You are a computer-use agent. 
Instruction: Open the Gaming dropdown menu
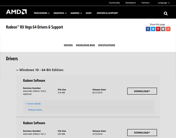(x=76, y=13)
